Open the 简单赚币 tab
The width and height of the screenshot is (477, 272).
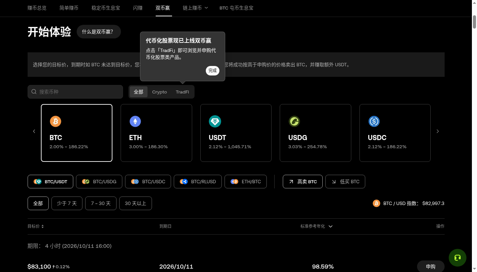[x=69, y=8]
